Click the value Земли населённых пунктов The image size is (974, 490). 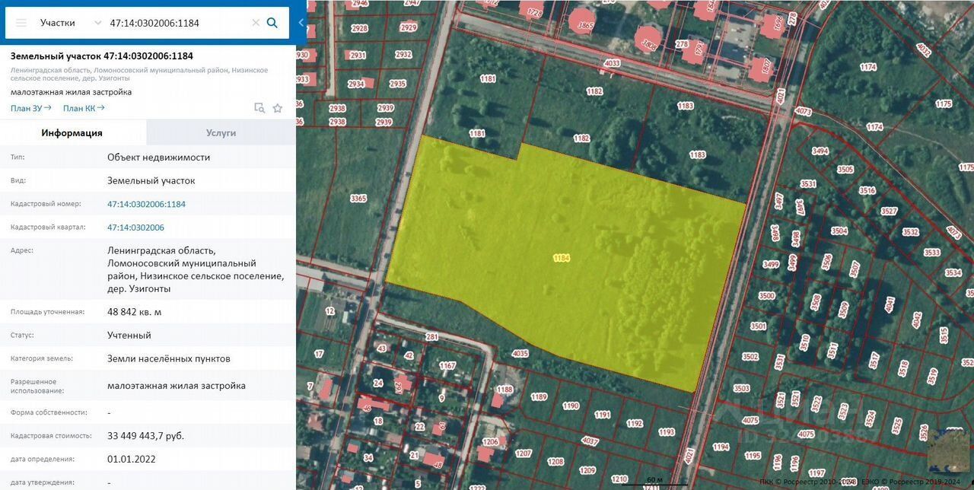pos(169,358)
